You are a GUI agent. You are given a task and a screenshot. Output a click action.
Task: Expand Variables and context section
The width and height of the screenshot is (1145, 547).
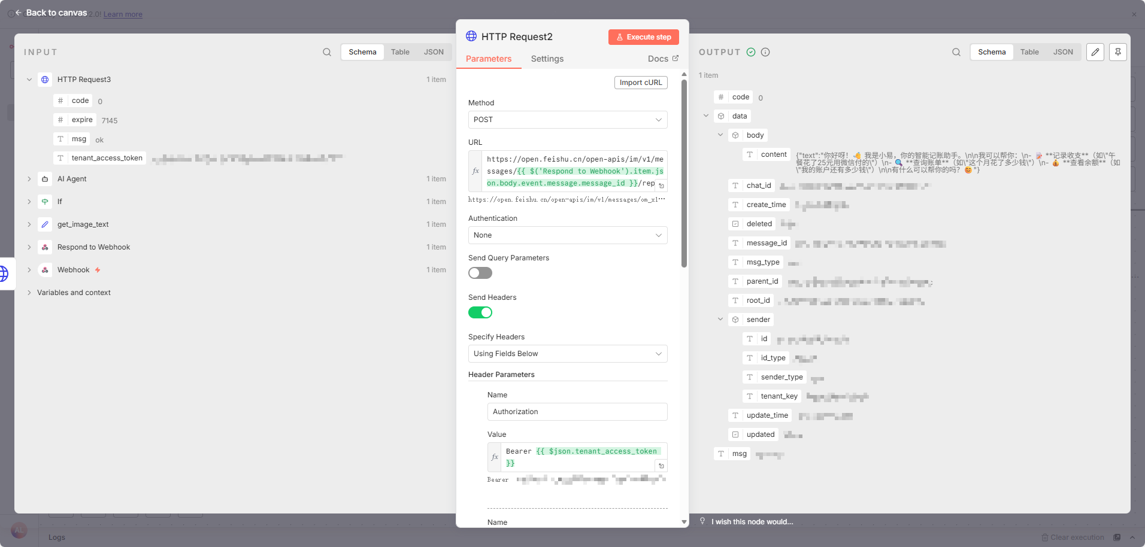[29, 293]
